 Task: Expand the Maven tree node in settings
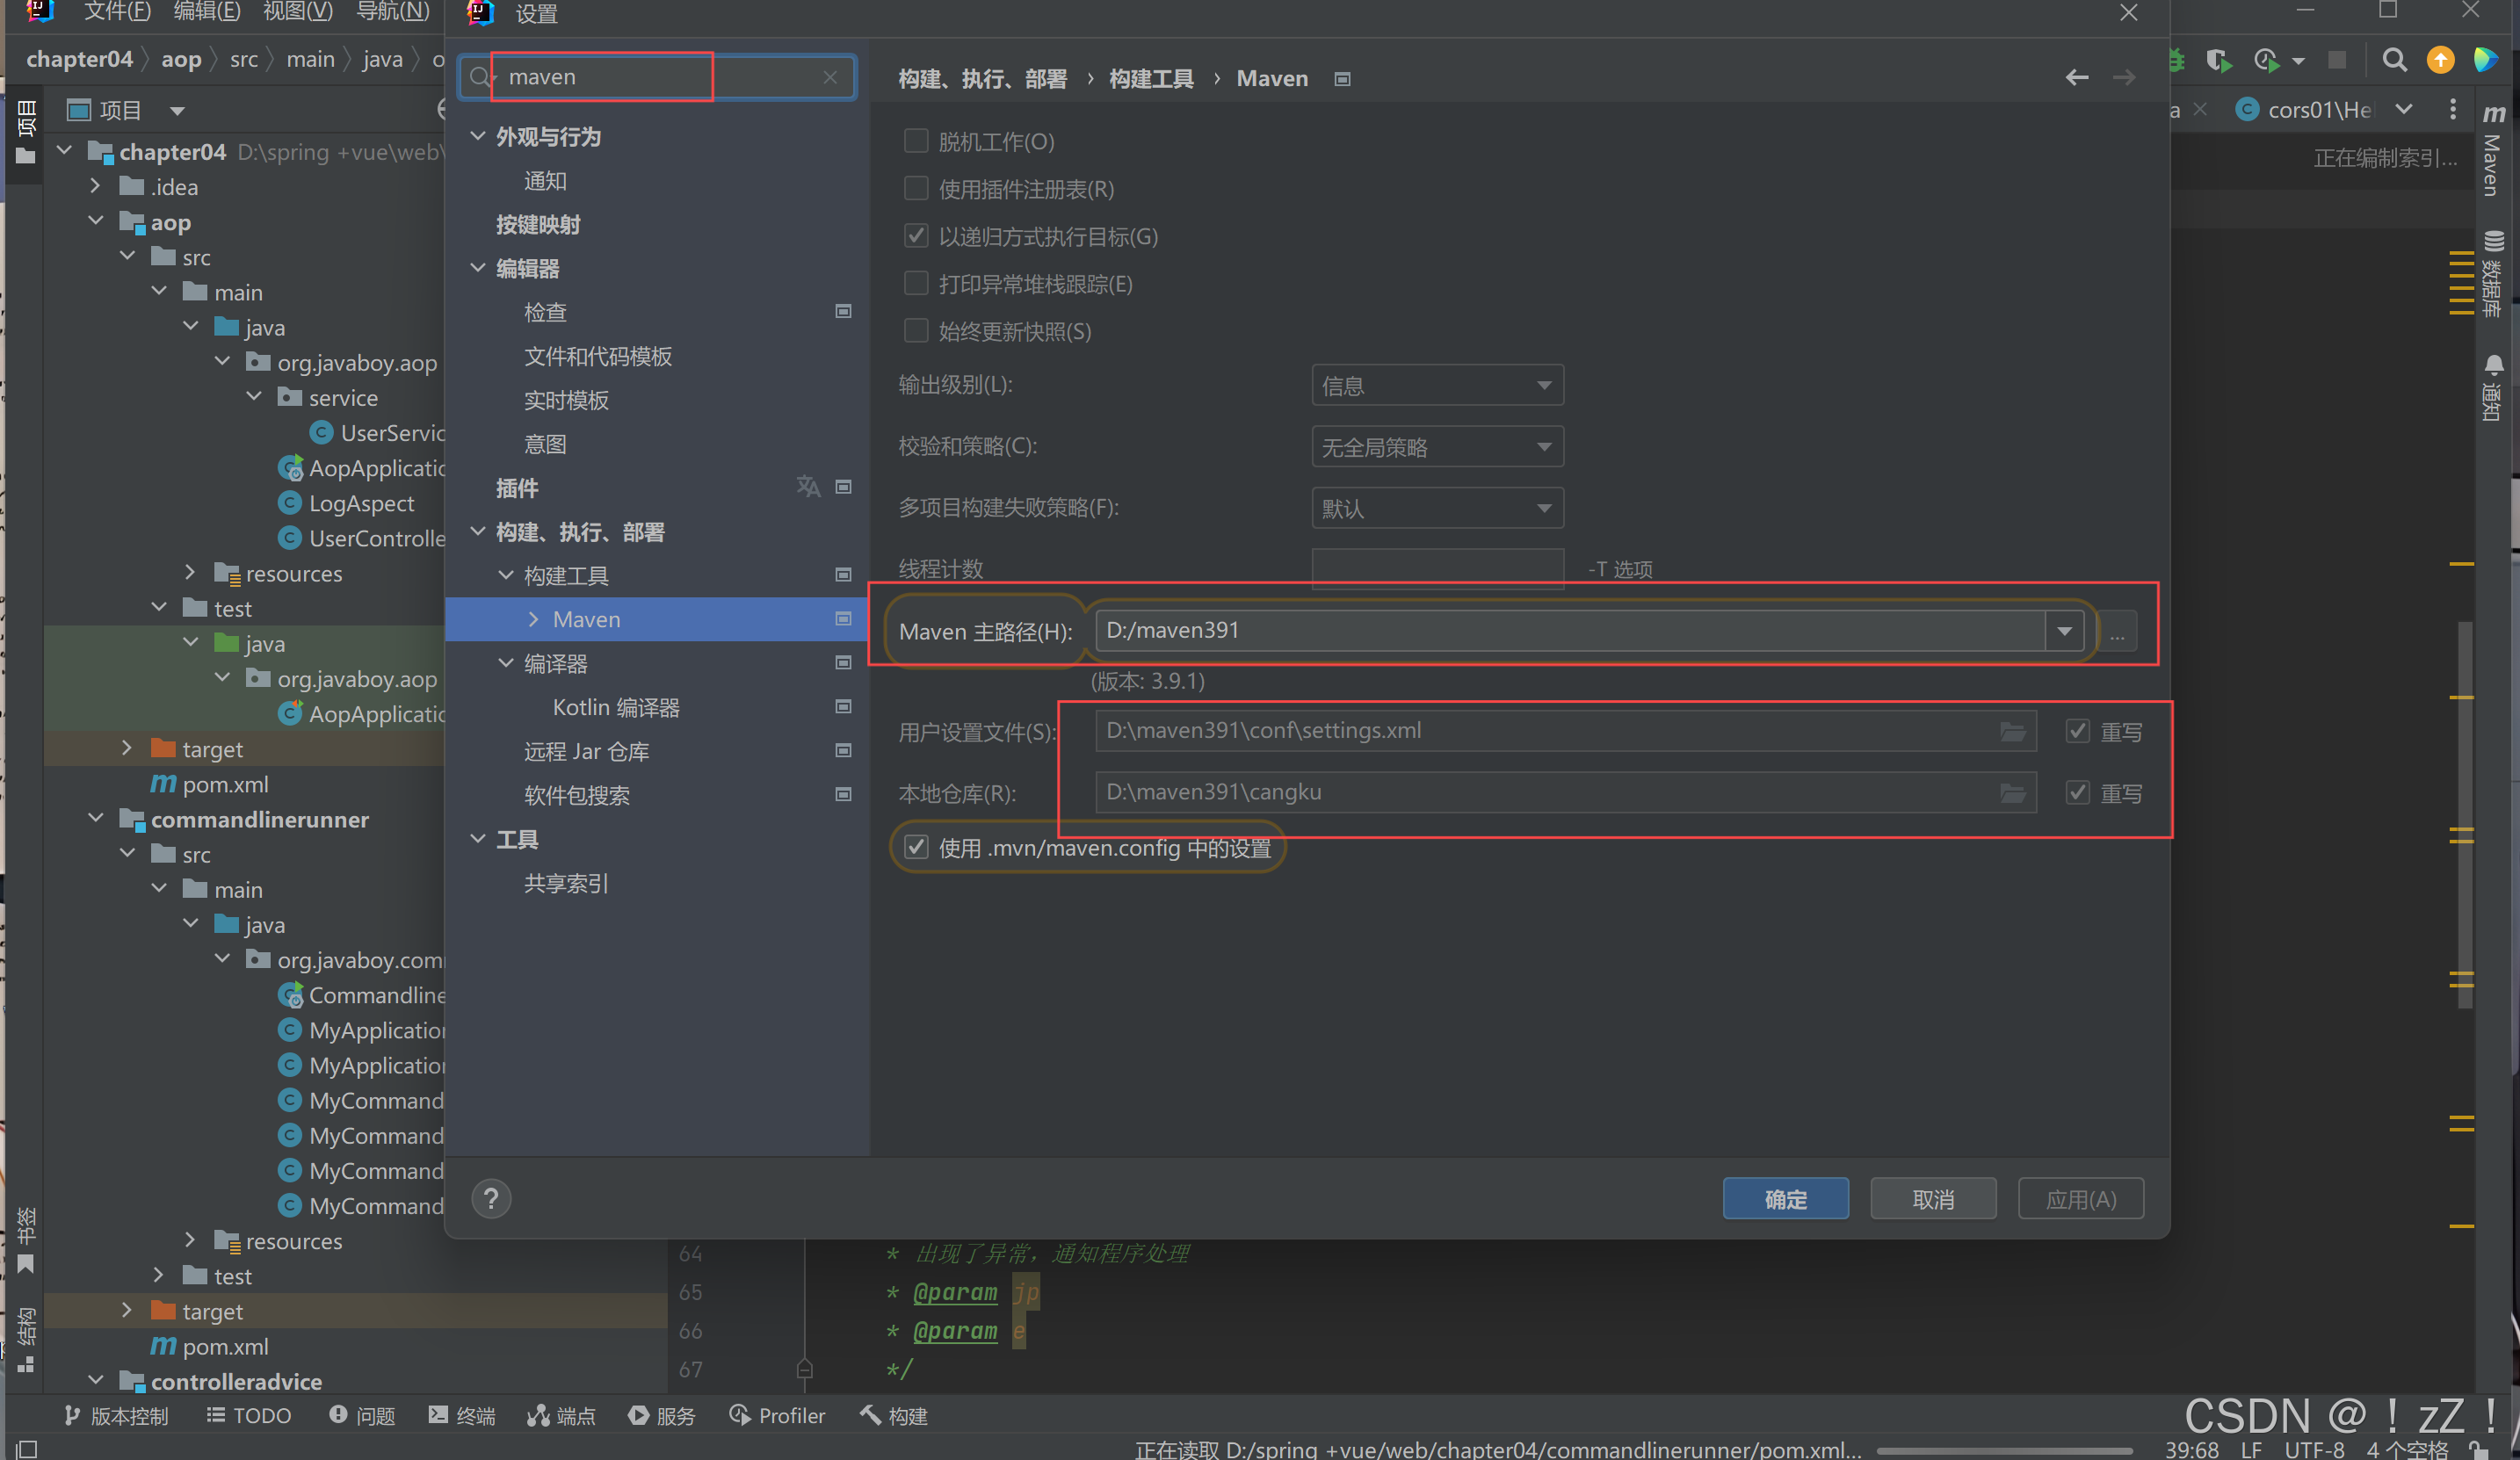(533, 619)
